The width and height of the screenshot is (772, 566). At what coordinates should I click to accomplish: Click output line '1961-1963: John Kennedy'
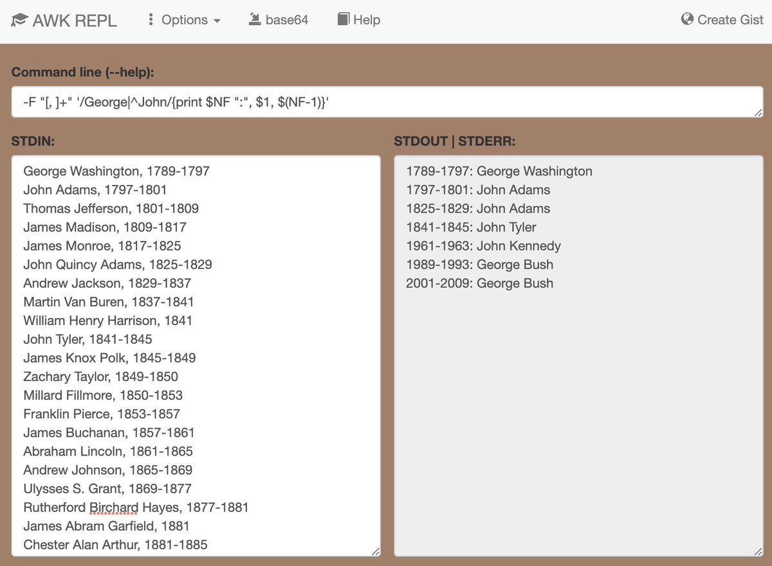[x=484, y=245]
